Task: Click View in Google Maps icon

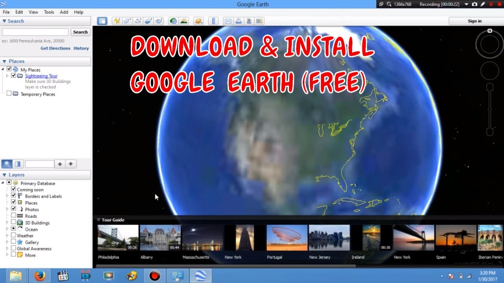Action: pyautogui.click(x=259, y=21)
